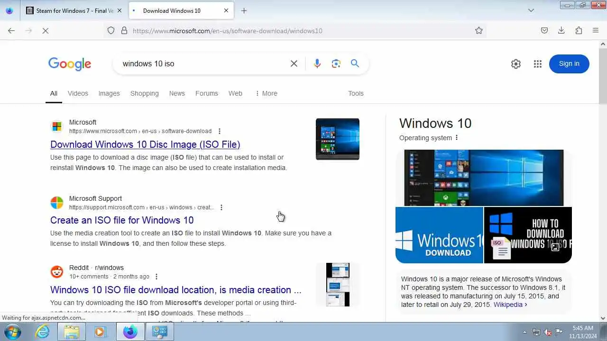Click scrollbar down arrow
This screenshot has width=607, height=341.
pyautogui.click(x=603, y=319)
